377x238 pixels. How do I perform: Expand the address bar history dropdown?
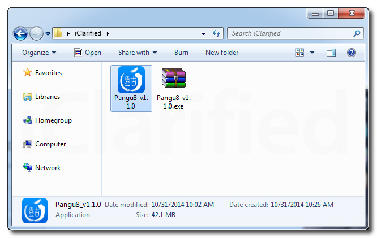pyautogui.click(x=204, y=33)
